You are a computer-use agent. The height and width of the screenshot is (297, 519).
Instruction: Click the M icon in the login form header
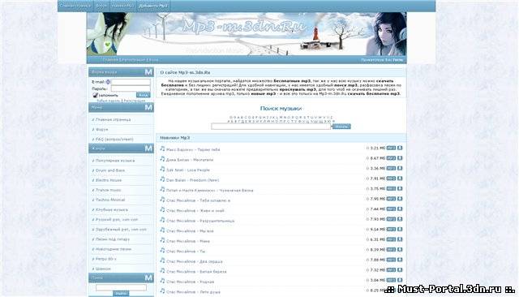(148, 72)
